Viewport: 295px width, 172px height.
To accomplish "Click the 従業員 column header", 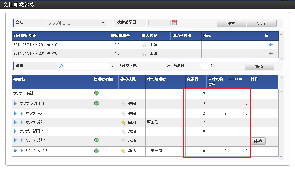I will point(196,82).
